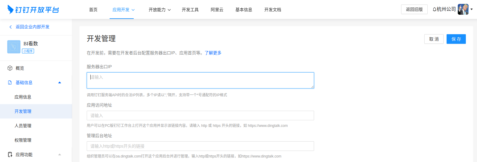Image resolution: width=477 pixels, height=162 pixels.
Task: Open the account dropdown caret beside avatar
Action: pyautogui.click(x=472, y=9)
